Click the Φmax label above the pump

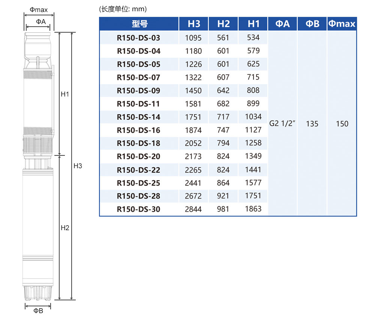[x=38, y=9]
